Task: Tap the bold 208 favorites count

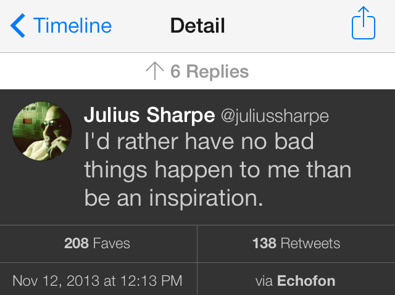Action: (77, 243)
